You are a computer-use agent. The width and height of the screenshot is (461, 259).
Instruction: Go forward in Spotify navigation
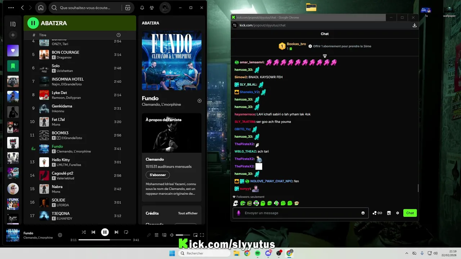(30, 8)
